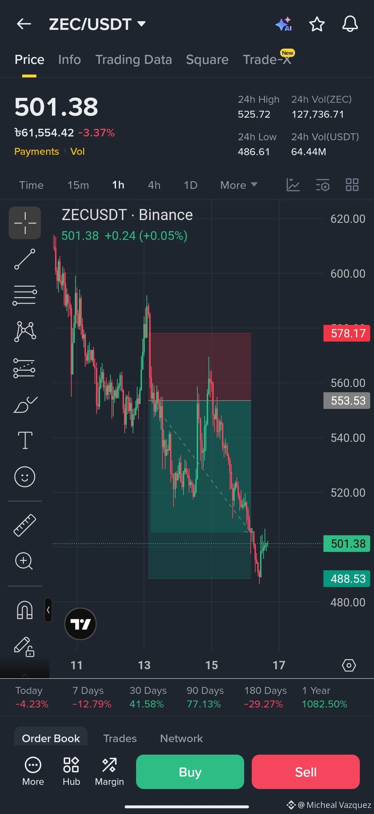The width and height of the screenshot is (374, 814).
Task: Add ZEC/USDT to favorites with star
Action: pos(317,24)
